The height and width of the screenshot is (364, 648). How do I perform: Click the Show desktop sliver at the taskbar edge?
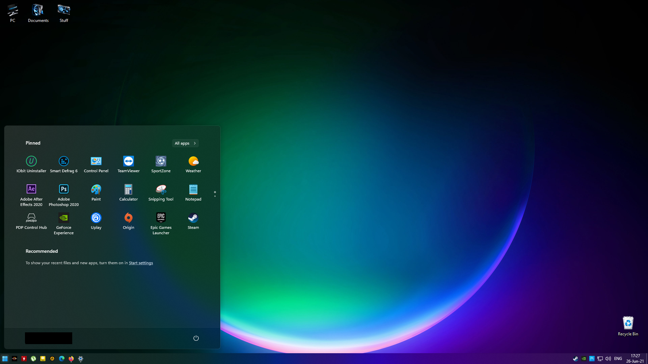(x=647, y=359)
